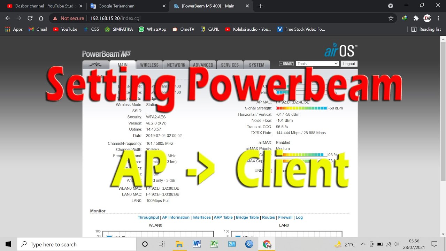
Task: Open the Apps bookmarks shortcut
Action: 14,29
